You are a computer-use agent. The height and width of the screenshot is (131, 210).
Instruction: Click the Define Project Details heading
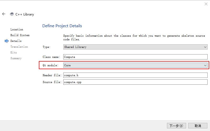[x=62, y=26]
